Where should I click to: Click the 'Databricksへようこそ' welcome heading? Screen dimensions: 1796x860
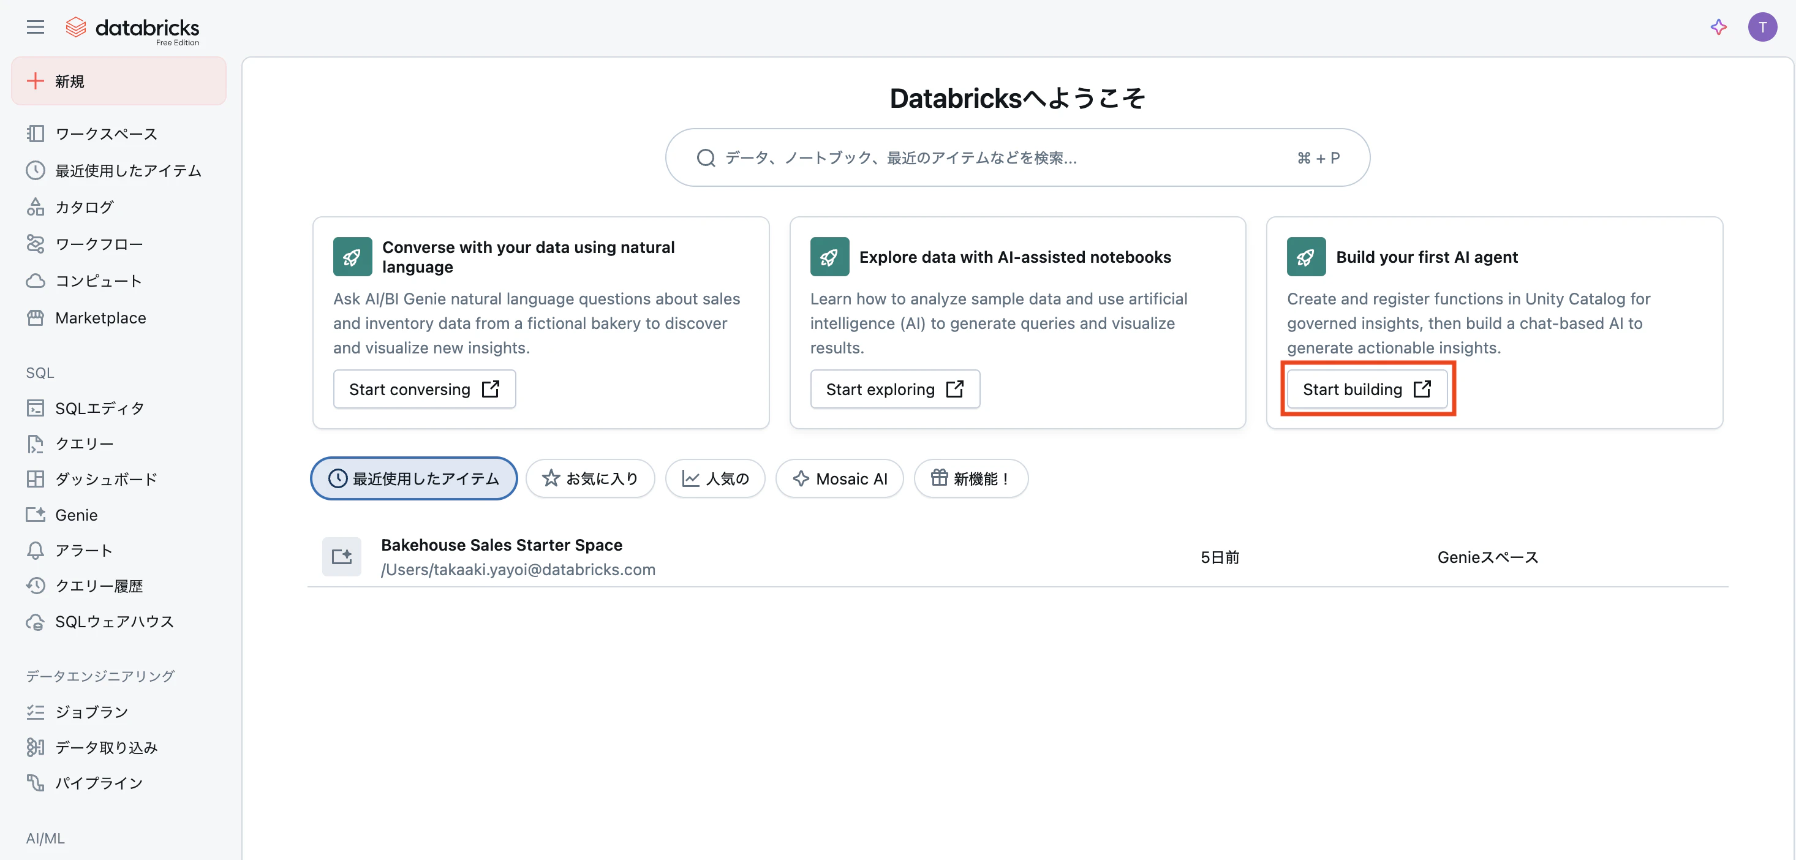1017,98
